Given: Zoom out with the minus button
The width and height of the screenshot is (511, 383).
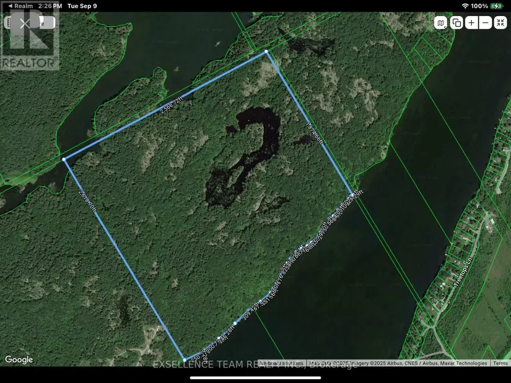Looking at the screenshot, I should tap(485, 23).
